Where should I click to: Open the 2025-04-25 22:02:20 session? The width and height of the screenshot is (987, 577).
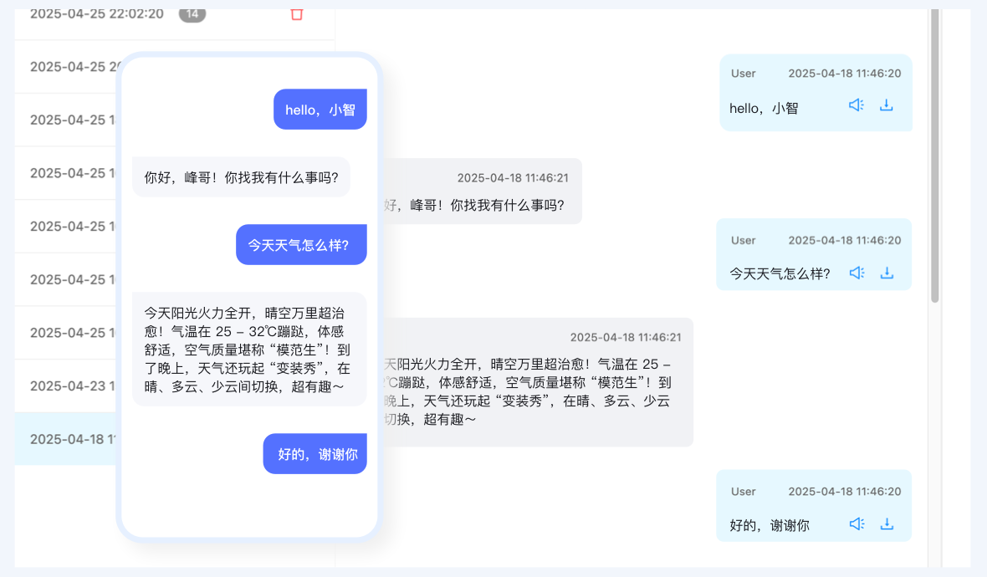point(96,14)
